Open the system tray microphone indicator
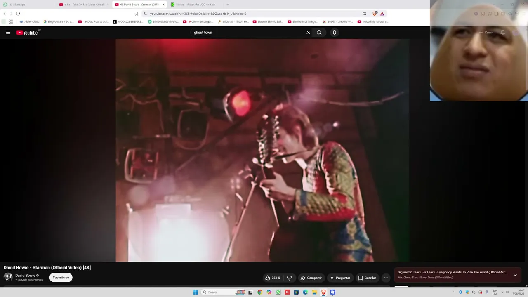 487,292
